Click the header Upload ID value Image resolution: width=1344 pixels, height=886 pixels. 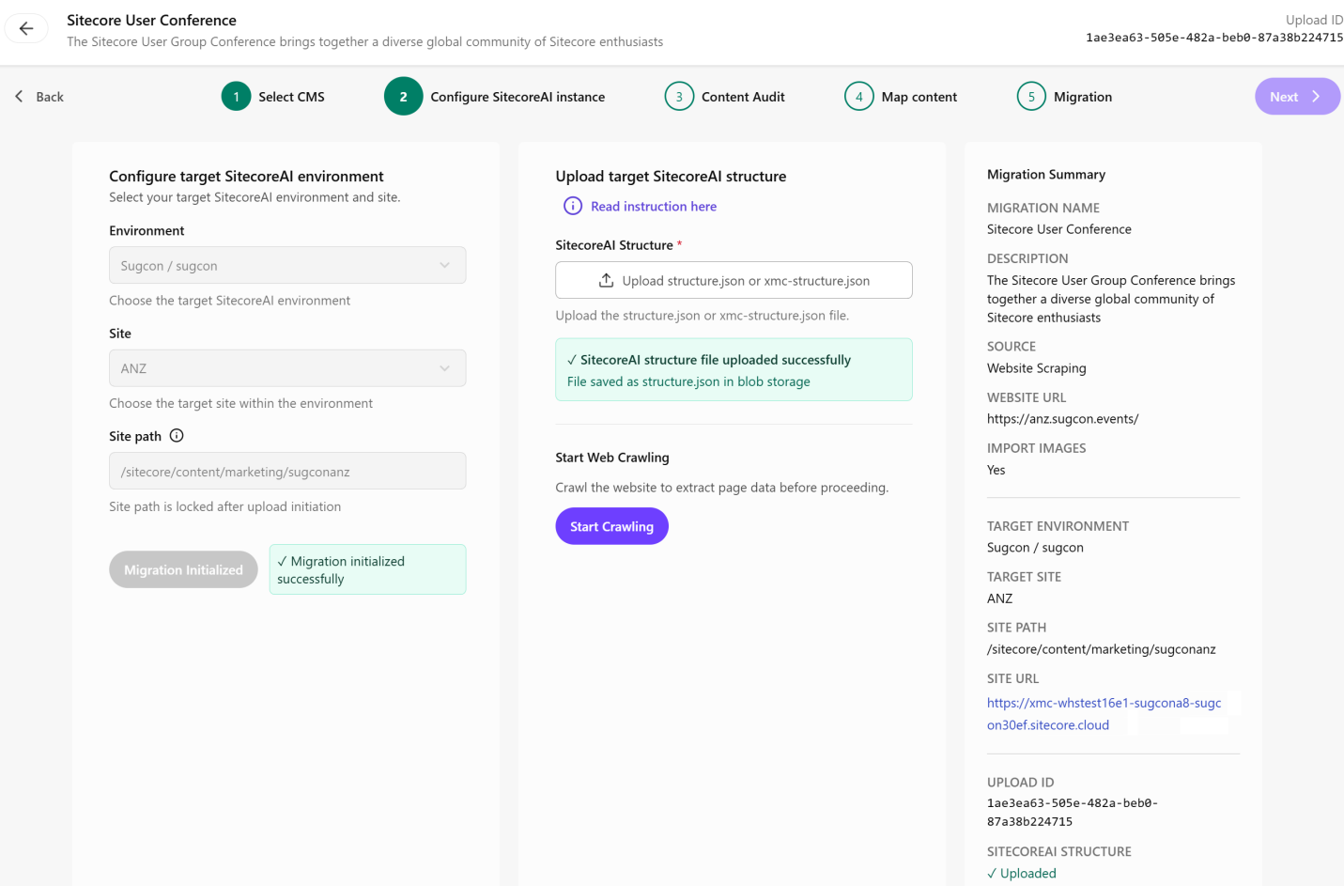pyautogui.click(x=1214, y=38)
